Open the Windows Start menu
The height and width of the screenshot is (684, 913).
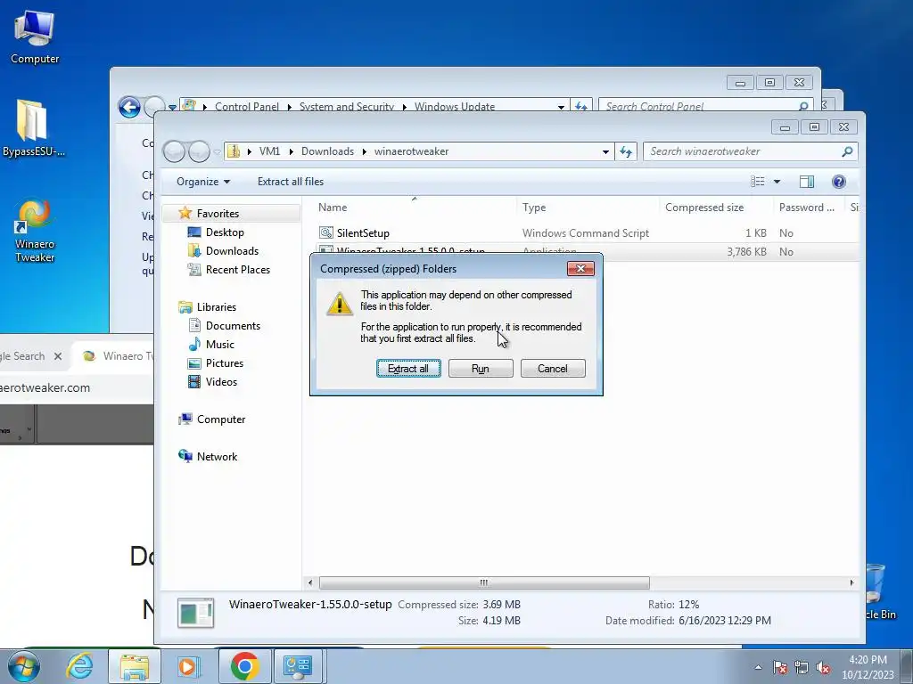click(x=23, y=666)
